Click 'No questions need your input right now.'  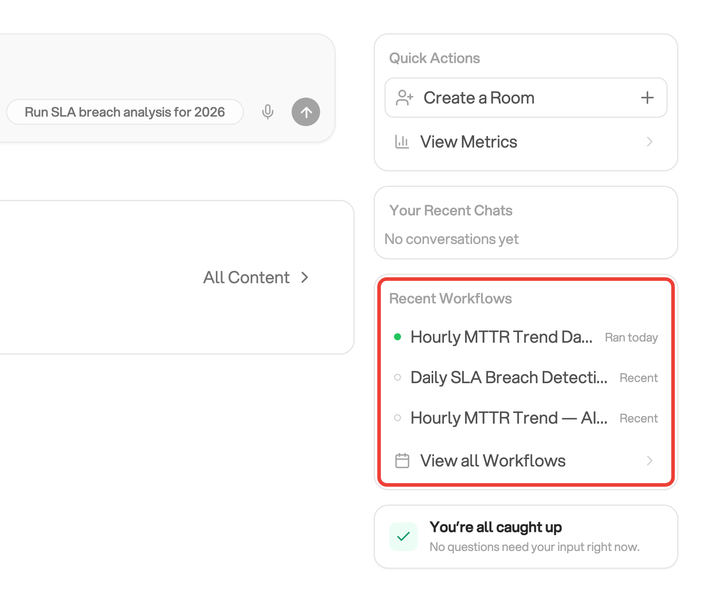click(x=535, y=547)
